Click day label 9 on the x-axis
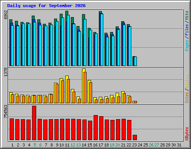Image resolution: width=191 pixels, height=149 pixels. click(x=57, y=145)
